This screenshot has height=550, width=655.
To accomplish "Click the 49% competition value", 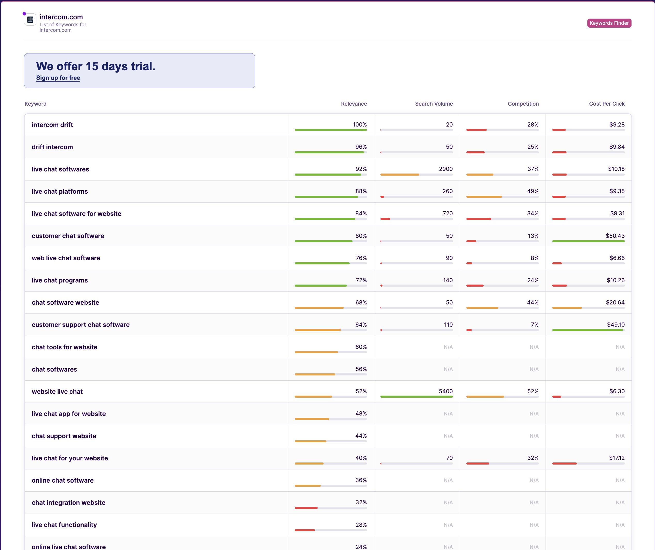I will (x=533, y=191).
